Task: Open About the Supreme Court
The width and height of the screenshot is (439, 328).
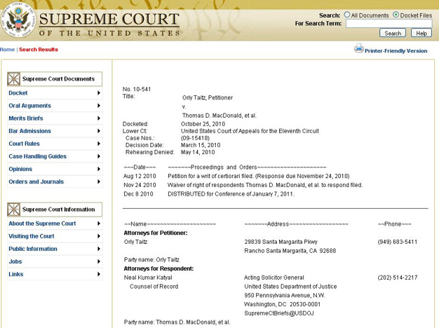Action: pos(42,224)
